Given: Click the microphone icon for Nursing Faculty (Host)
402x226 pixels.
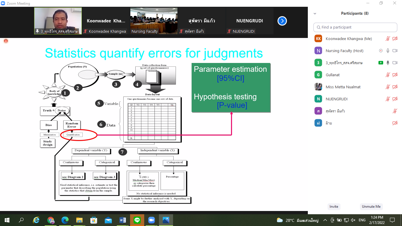Looking at the screenshot, I should coord(388,51).
